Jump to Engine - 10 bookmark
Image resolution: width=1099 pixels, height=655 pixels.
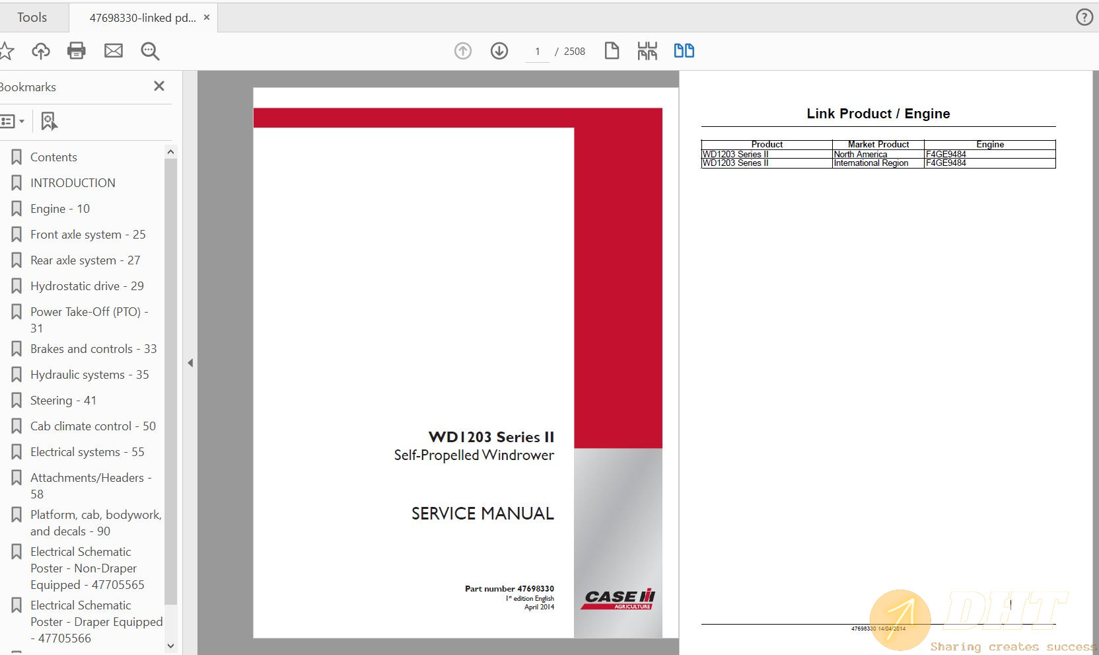[60, 209]
